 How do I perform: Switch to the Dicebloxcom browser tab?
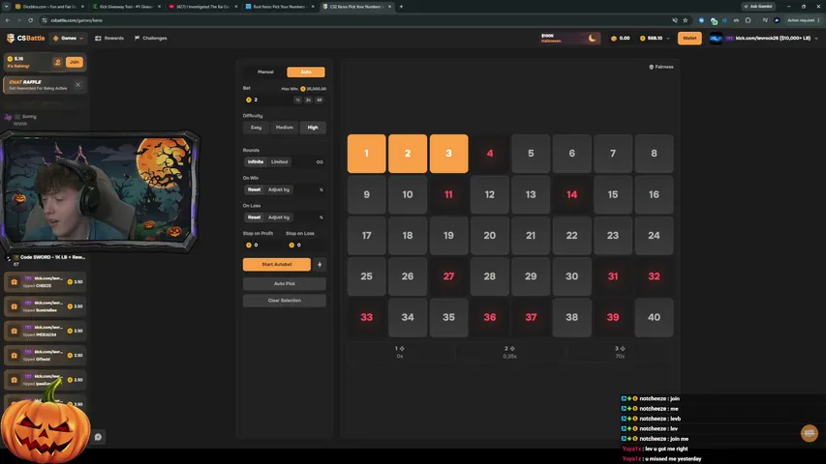coord(47,7)
